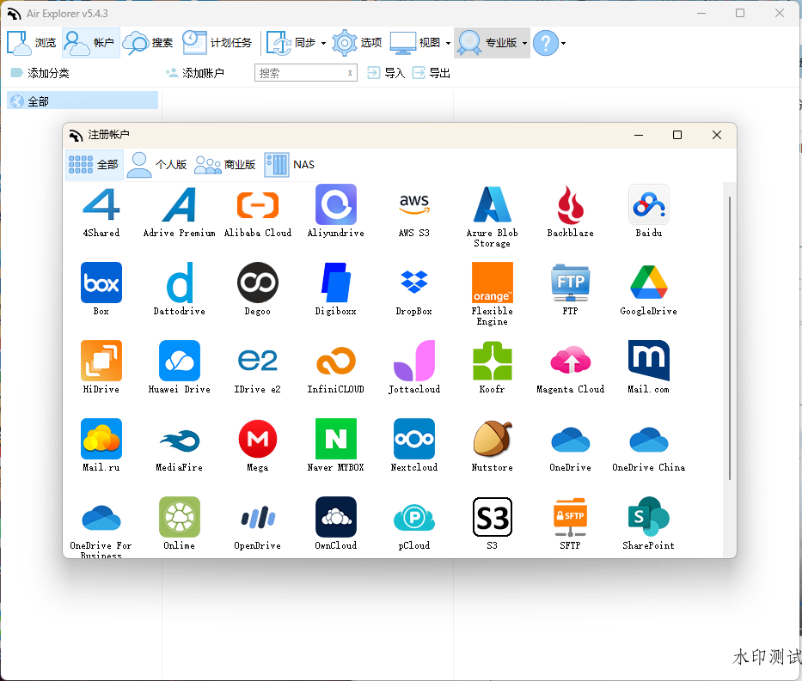Select the Mail.ru icon
802x681 pixels.
(x=101, y=439)
